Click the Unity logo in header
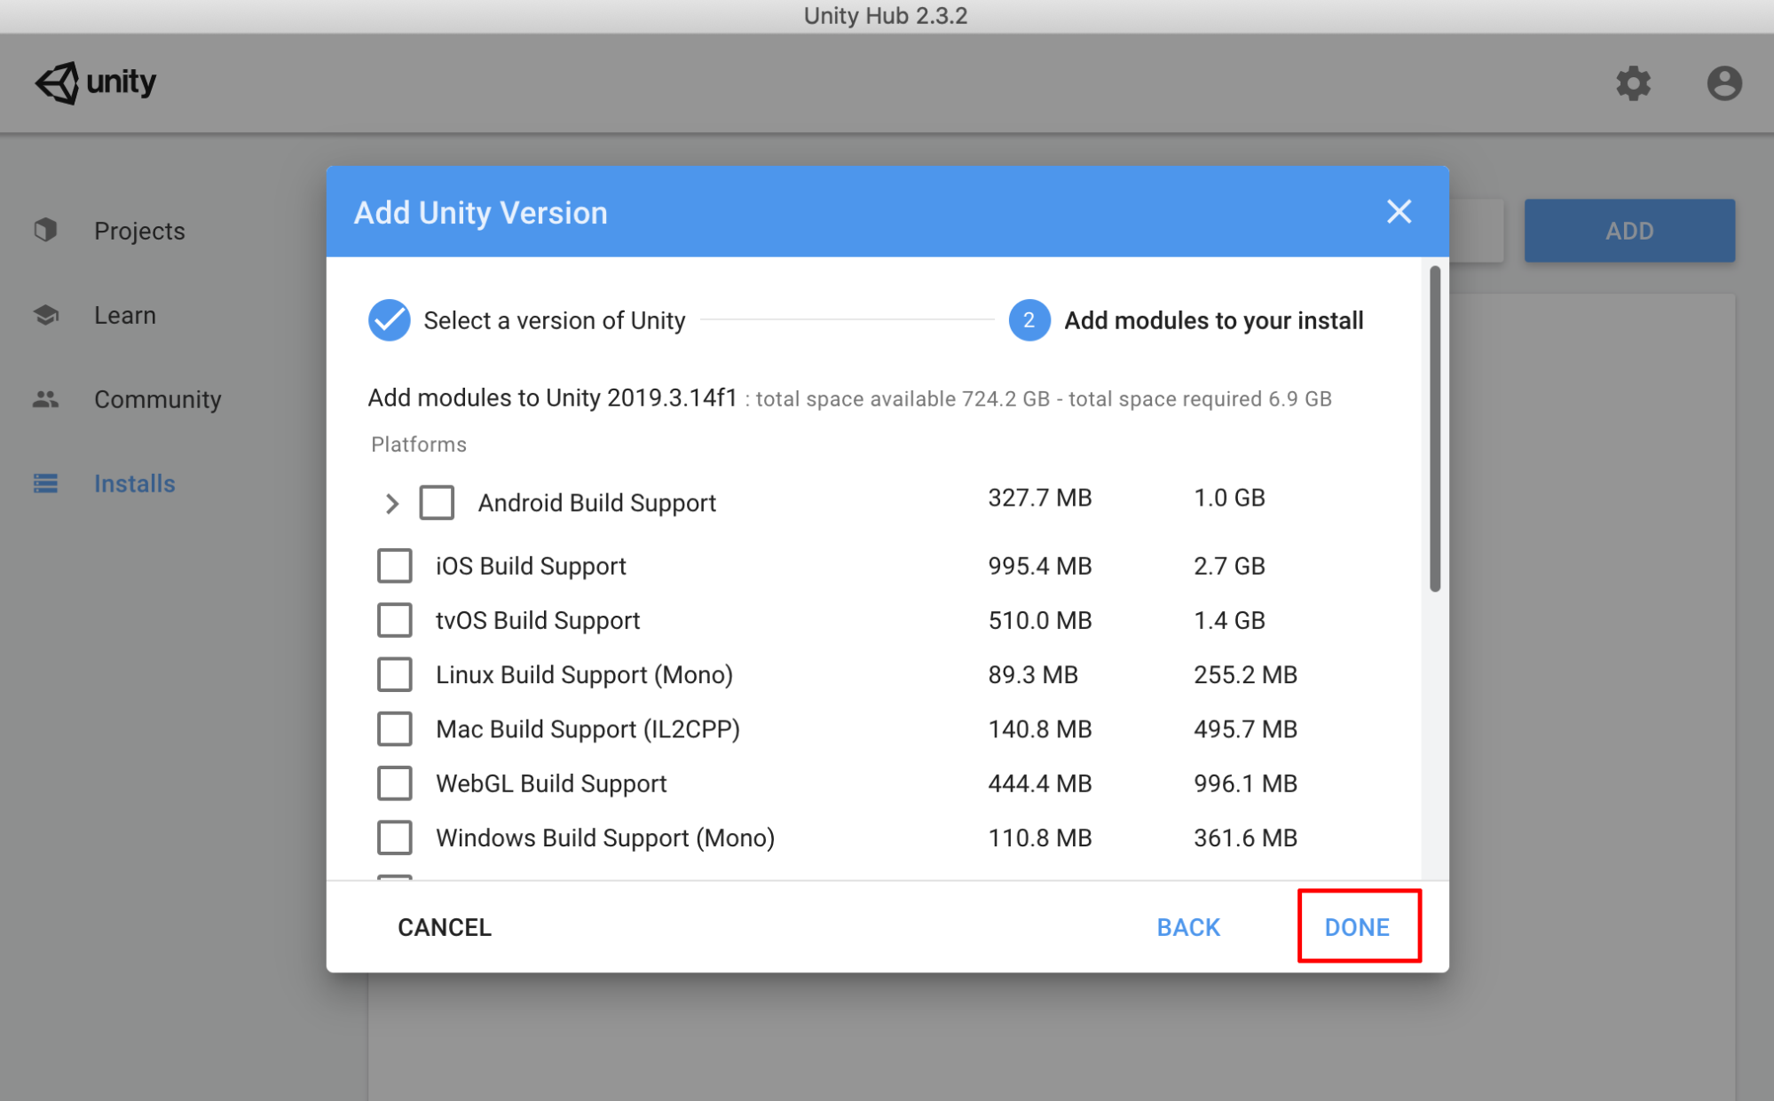1774x1101 pixels. pos(95,83)
